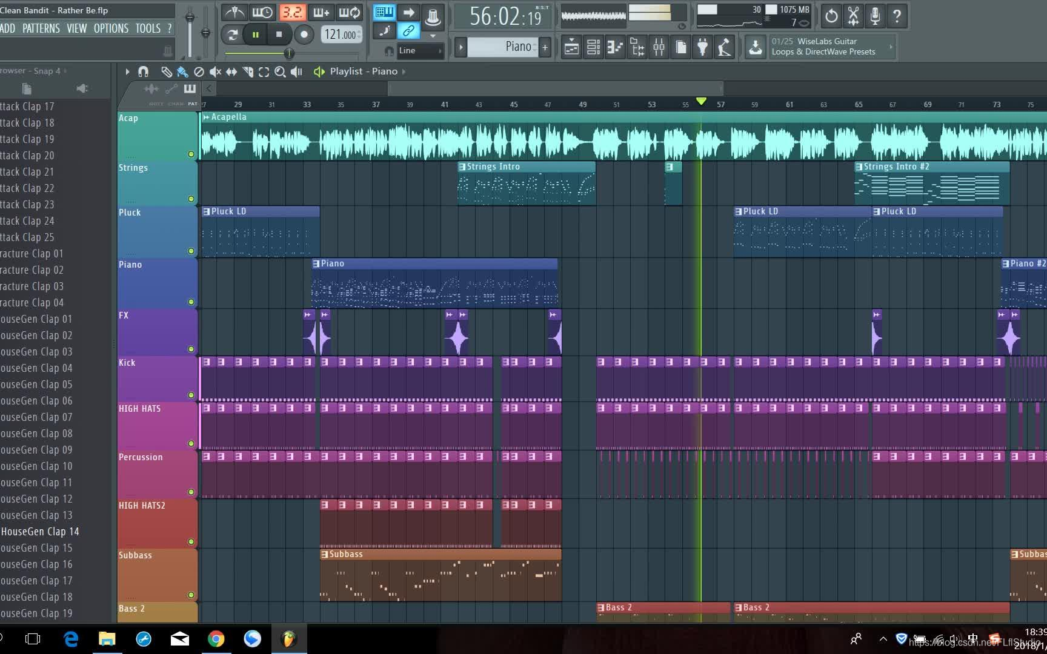Open the tempo tapper icon
The width and height of the screenshot is (1047, 654).
pyautogui.click(x=725, y=47)
